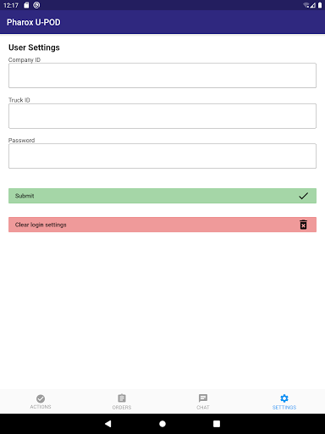The height and width of the screenshot is (434, 325).
Task: Submit the user settings
Action: (162, 196)
